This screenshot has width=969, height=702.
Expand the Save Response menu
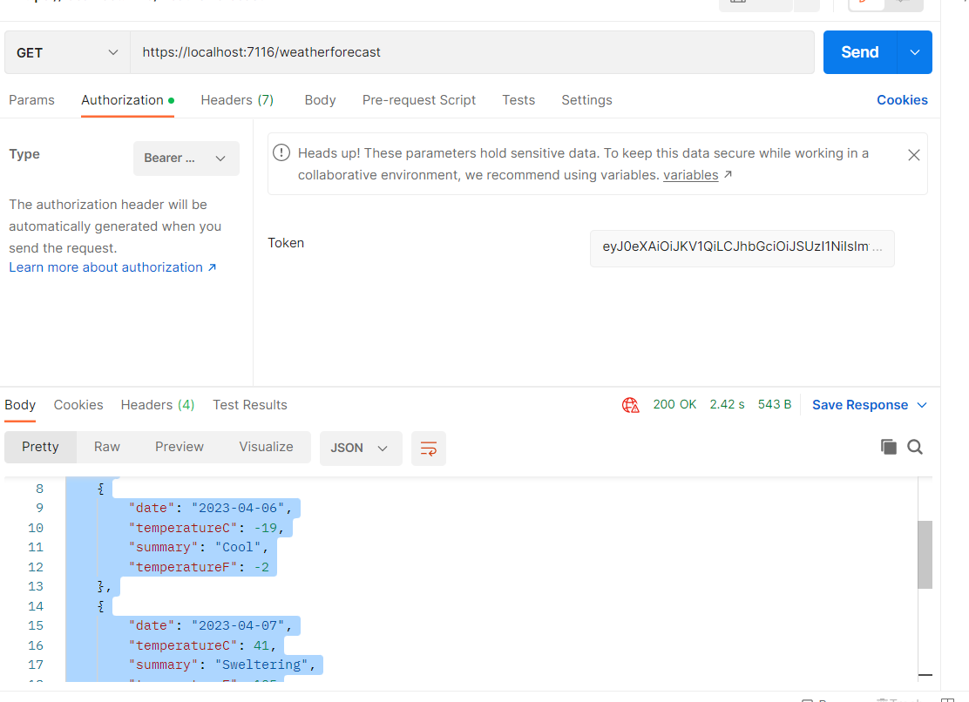click(869, 405)
